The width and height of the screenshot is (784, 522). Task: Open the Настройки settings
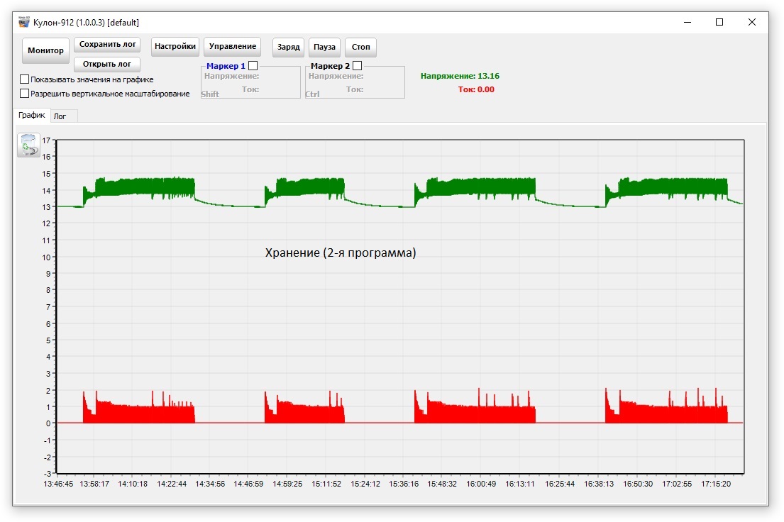click(x=175, y=47)
